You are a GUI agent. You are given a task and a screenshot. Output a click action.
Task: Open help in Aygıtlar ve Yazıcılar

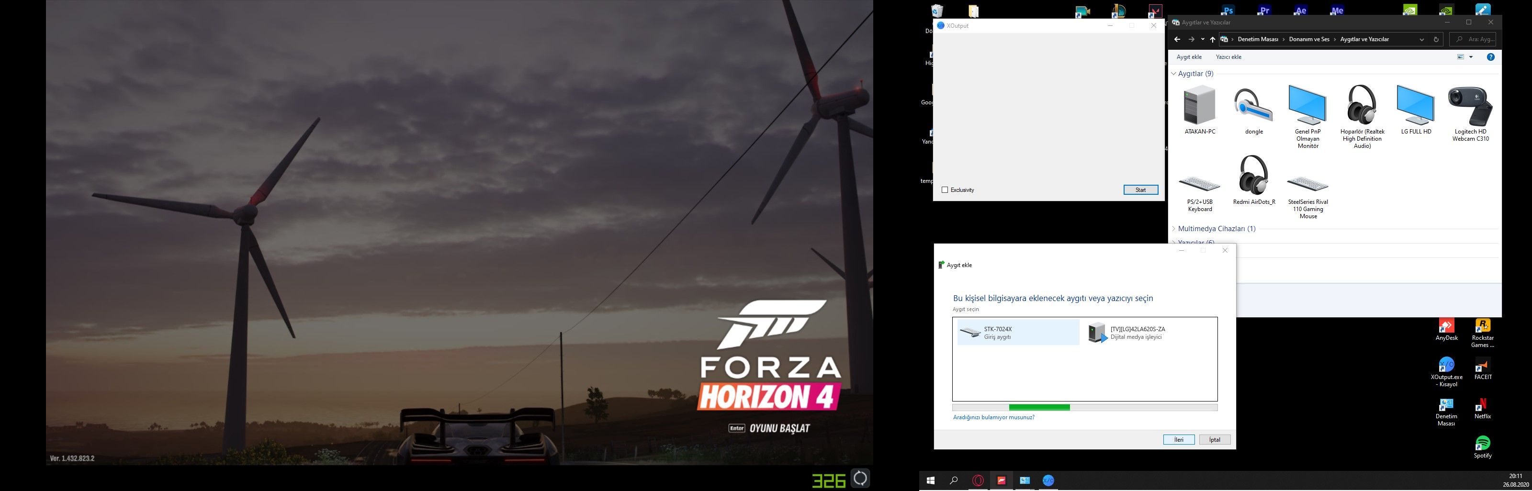click(1490, 57)
